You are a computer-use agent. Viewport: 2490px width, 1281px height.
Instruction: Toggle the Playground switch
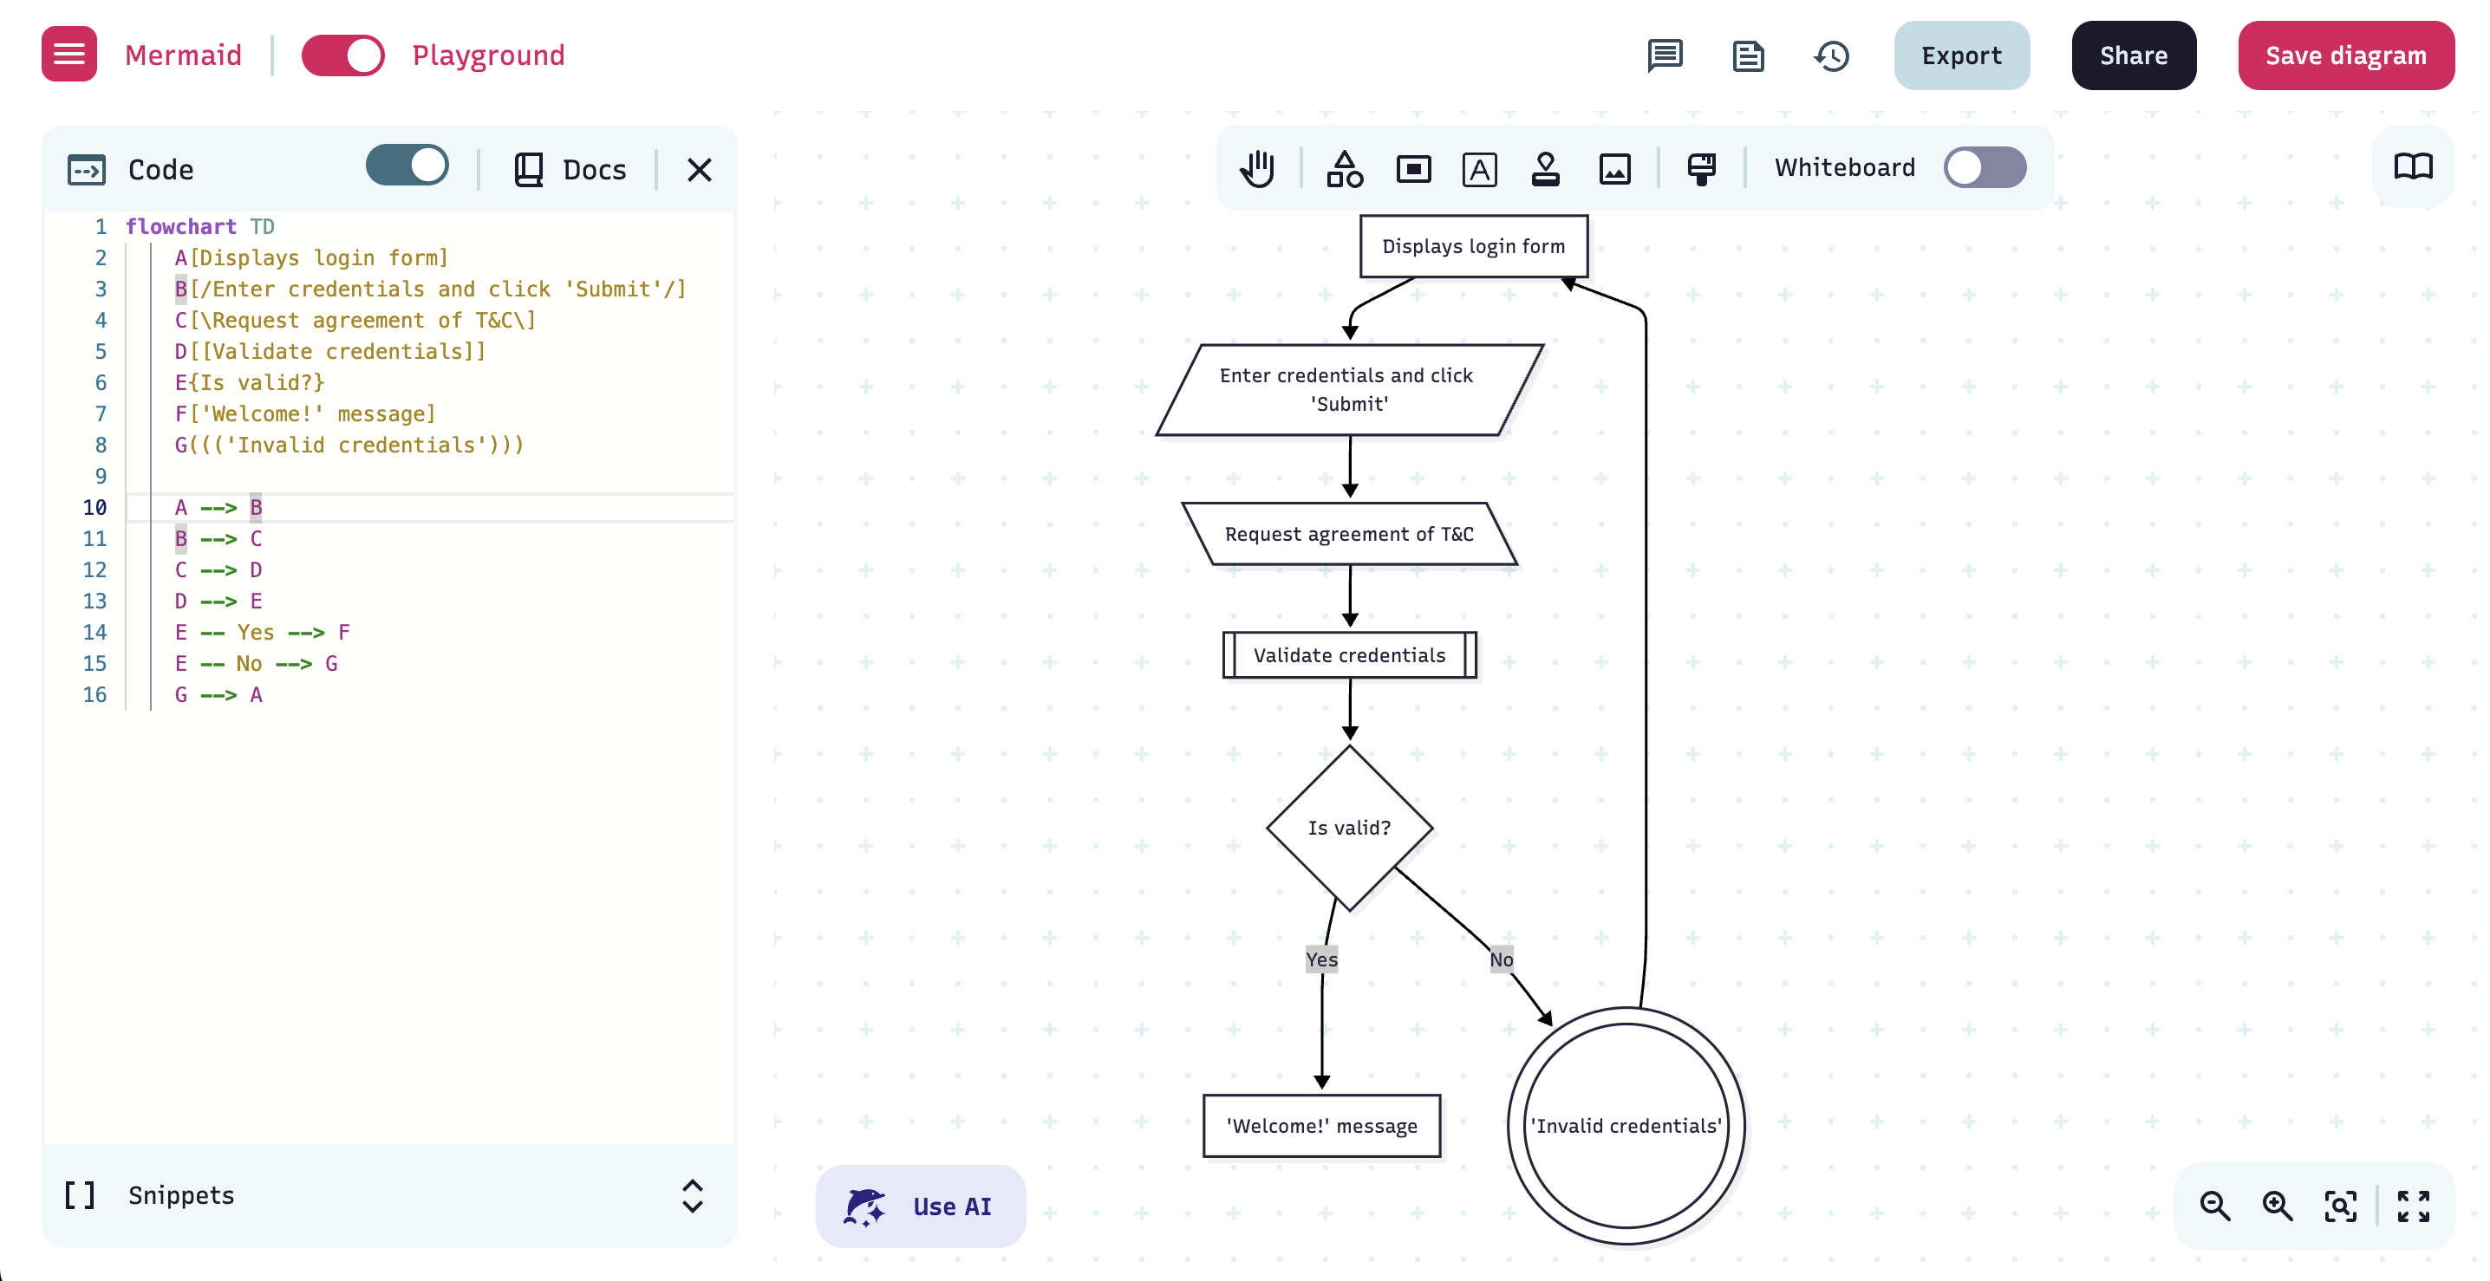(x=343, y=55)
